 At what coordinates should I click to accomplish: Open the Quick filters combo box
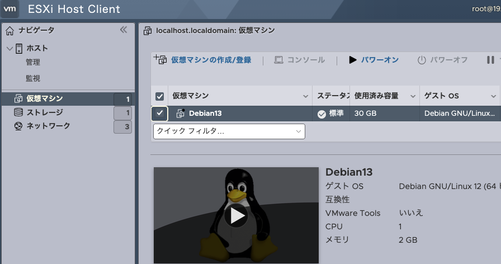tap(229, 131)
